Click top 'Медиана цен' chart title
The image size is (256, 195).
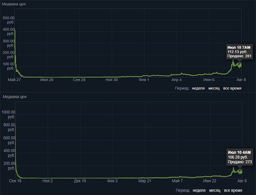14,4
